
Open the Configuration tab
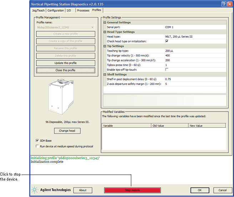coord(56,10)
